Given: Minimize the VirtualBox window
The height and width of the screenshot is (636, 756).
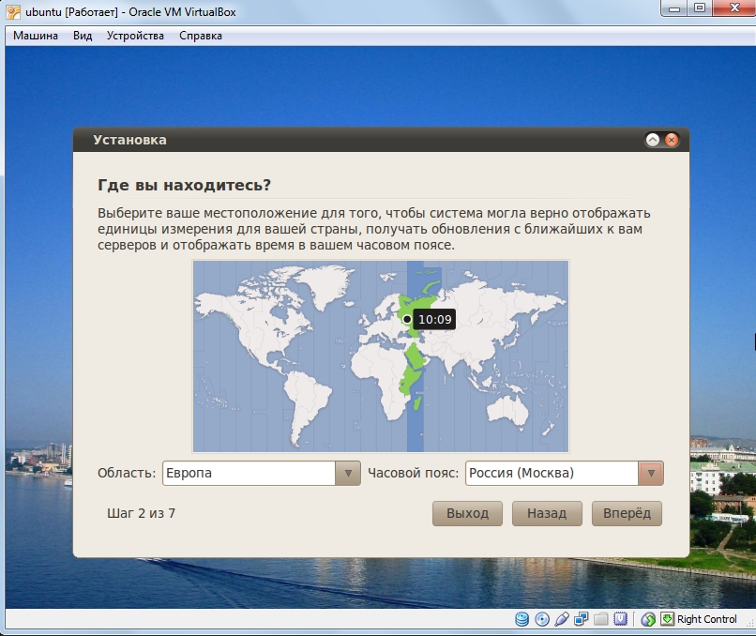Looking at the screenshot, I should tap(674, 8).
